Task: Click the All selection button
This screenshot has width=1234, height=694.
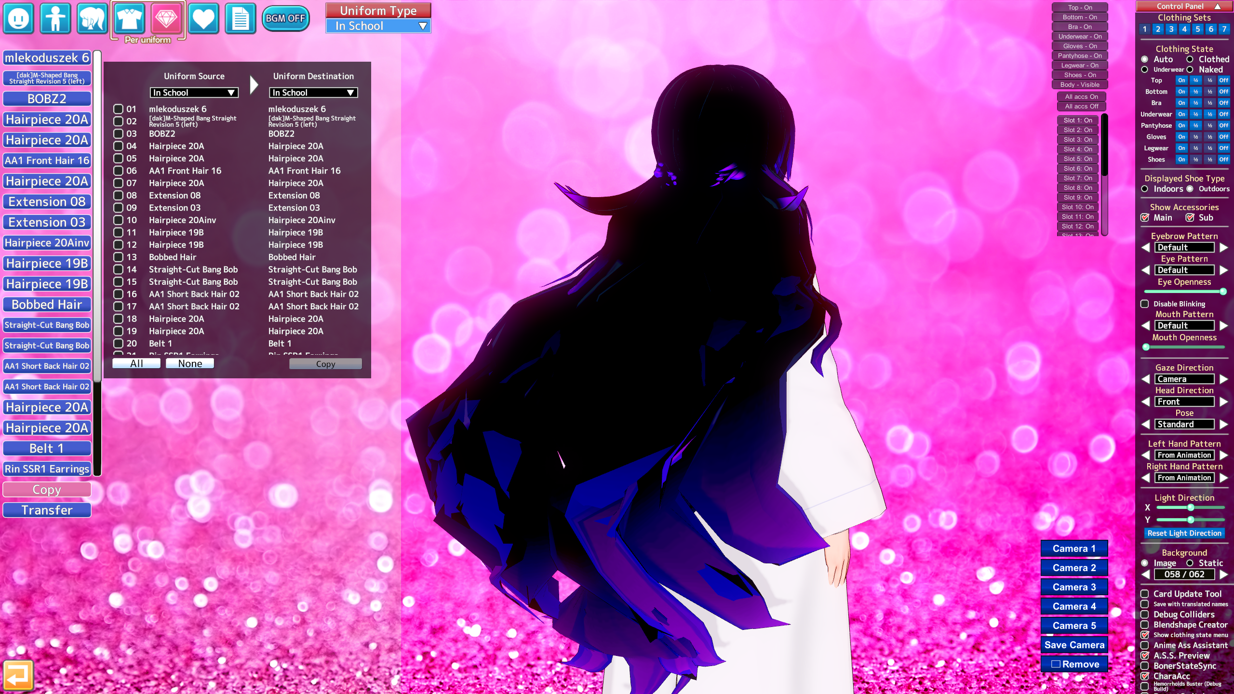Action: 136,363
